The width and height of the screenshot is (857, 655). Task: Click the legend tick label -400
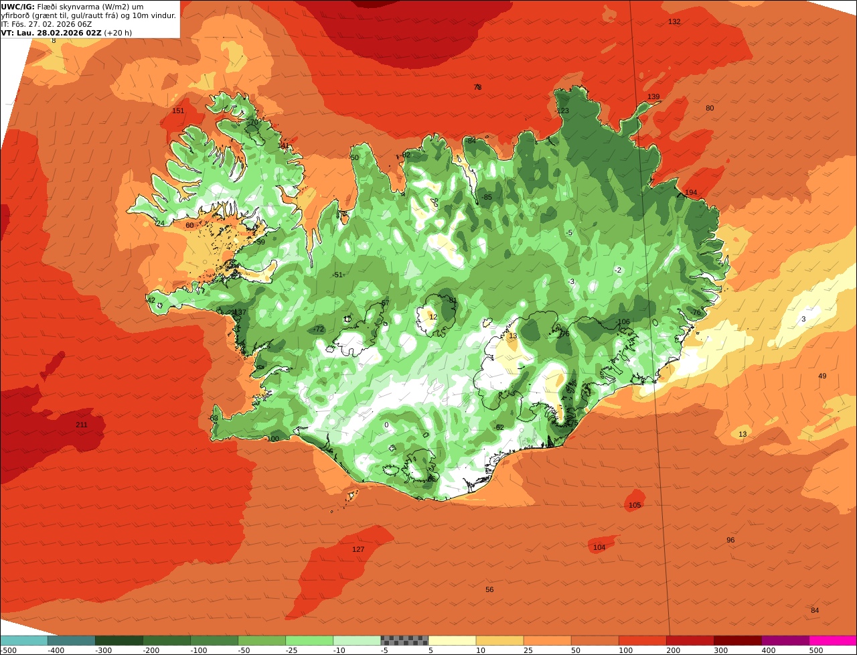tap(56, 650)
